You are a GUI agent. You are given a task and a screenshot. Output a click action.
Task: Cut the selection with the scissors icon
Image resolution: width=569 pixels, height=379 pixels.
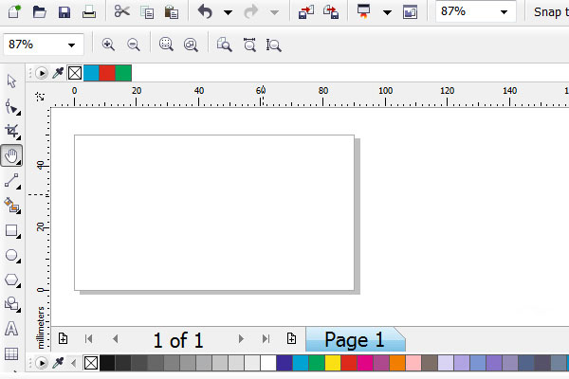[122, 12]
